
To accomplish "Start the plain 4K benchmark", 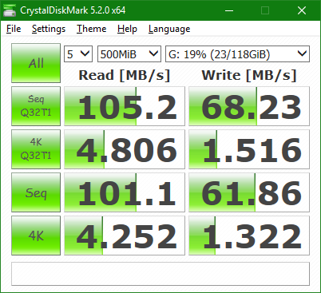I will (x=36, y=236).
